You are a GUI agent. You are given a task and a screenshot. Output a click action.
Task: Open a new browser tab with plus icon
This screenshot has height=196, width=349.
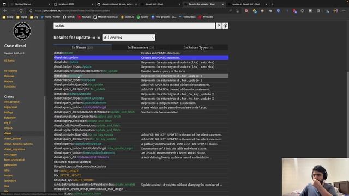tap(273, 4)
